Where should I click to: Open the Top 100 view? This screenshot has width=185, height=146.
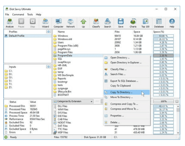[145, 23]
